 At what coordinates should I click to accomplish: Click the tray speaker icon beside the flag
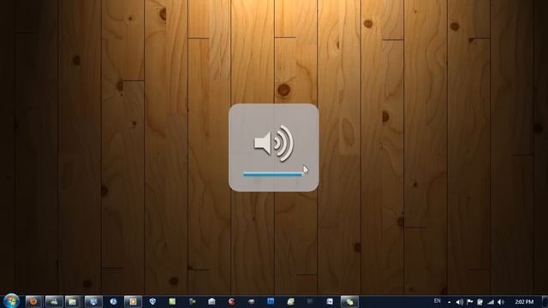(460, 302)
